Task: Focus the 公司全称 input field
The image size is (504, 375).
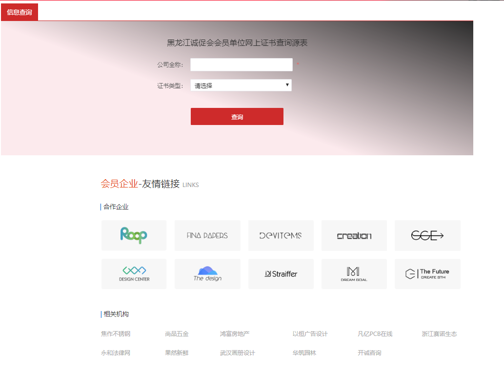Action: pyautogui.click(x=242, y=64)
